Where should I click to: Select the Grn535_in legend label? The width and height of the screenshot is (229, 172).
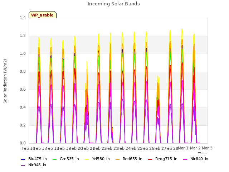click(69, 159)
